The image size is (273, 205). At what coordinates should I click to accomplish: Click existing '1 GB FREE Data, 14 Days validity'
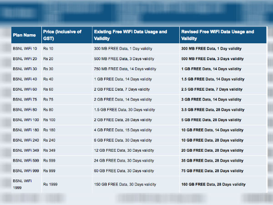coord(123,79)
